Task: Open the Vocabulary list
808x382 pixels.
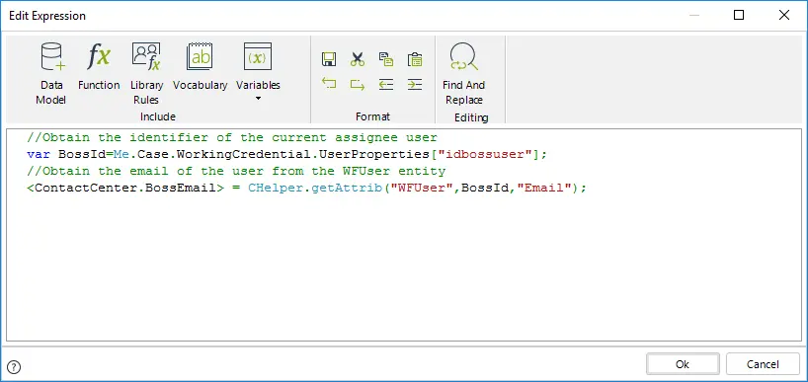Action: point(200,67)
